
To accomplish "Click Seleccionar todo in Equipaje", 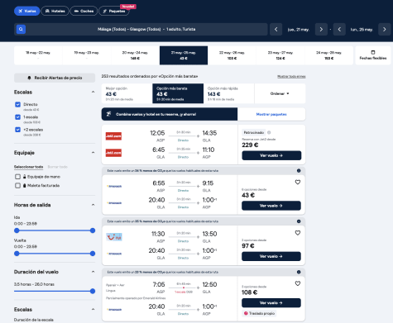I will (x=28, y=167).
